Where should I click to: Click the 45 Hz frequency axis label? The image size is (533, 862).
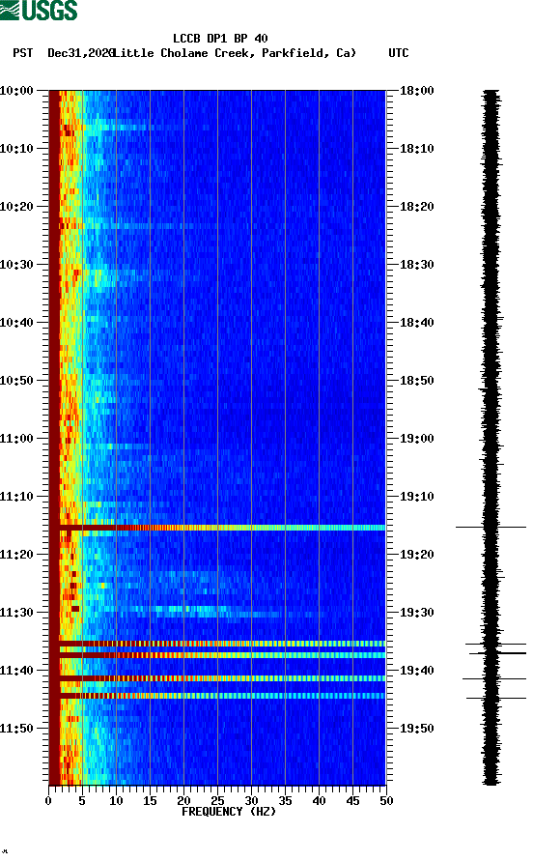[352, 801]
